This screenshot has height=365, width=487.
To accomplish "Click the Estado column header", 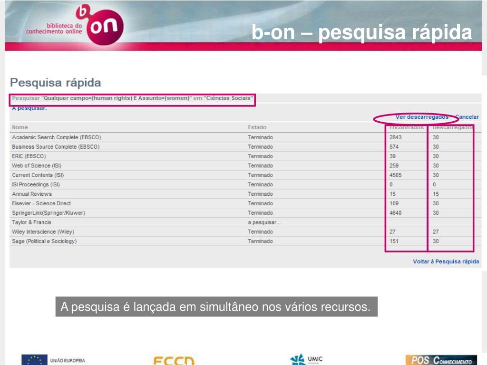I will (257, 127).
